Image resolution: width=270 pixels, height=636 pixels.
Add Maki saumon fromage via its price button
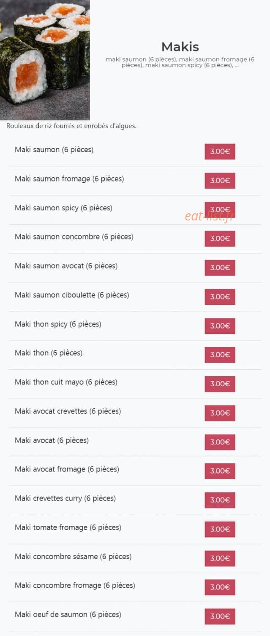[220, 181]
